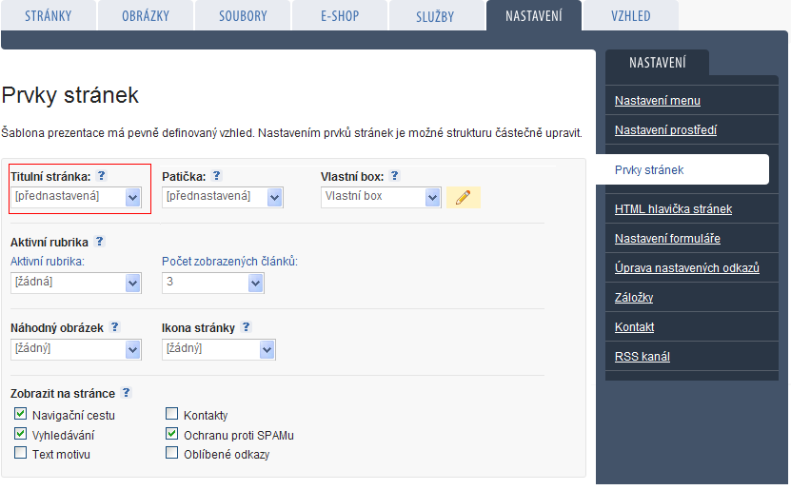Click help icon next to Náhodný obrázek
The height and width of the screenshot is (490, 791).
pyautogui.click(x=114, y=326)
